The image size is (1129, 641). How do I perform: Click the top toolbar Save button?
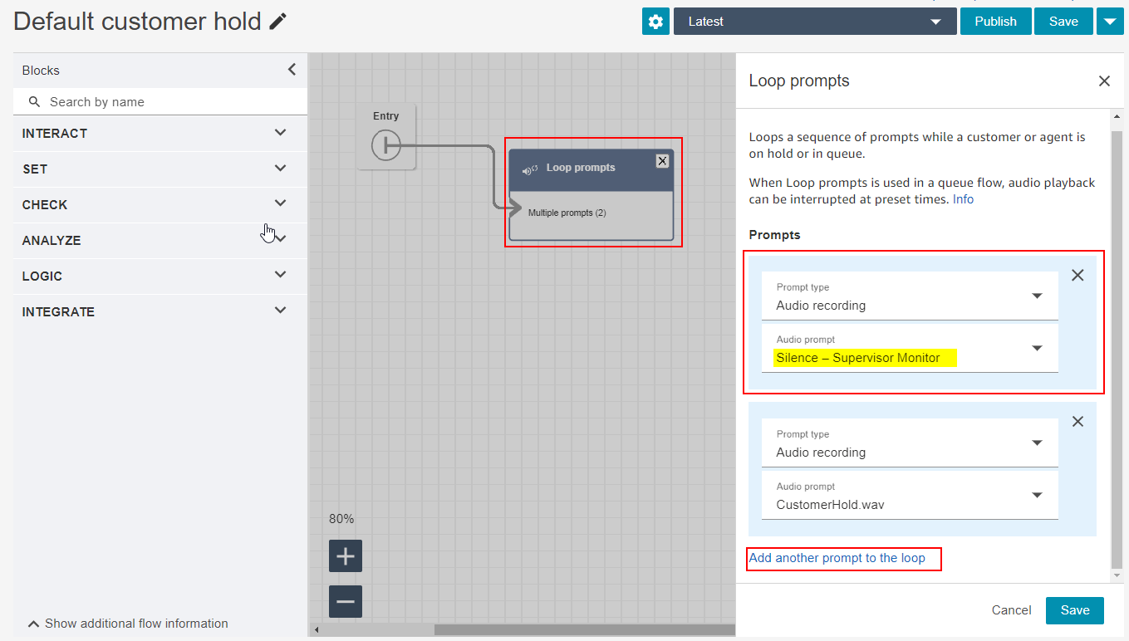tap(1063, 22)
